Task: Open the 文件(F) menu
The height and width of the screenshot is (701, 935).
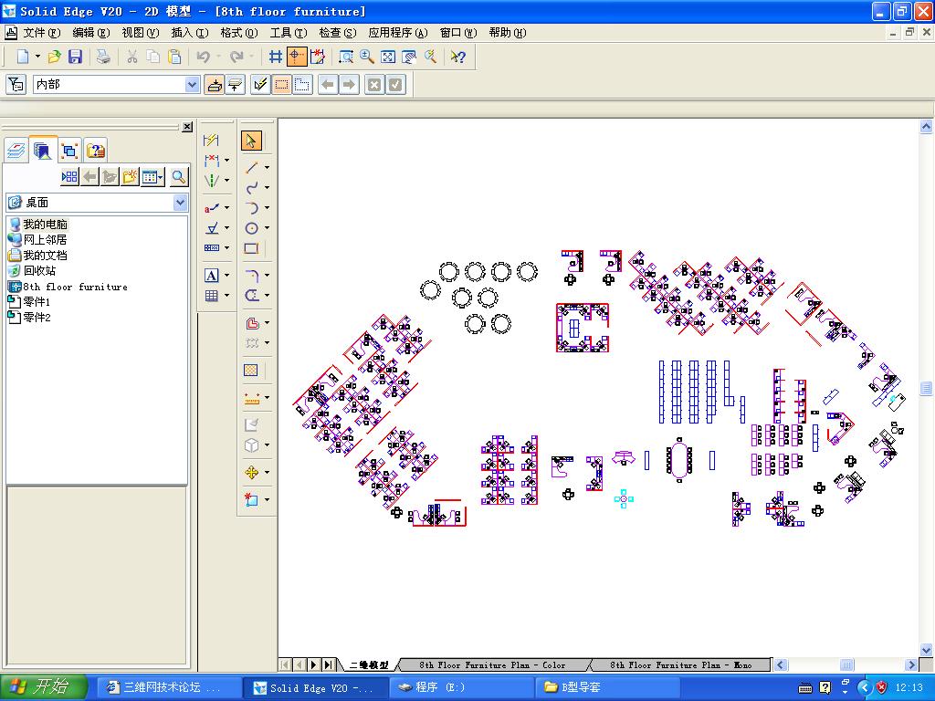Action: coord(42,33)
